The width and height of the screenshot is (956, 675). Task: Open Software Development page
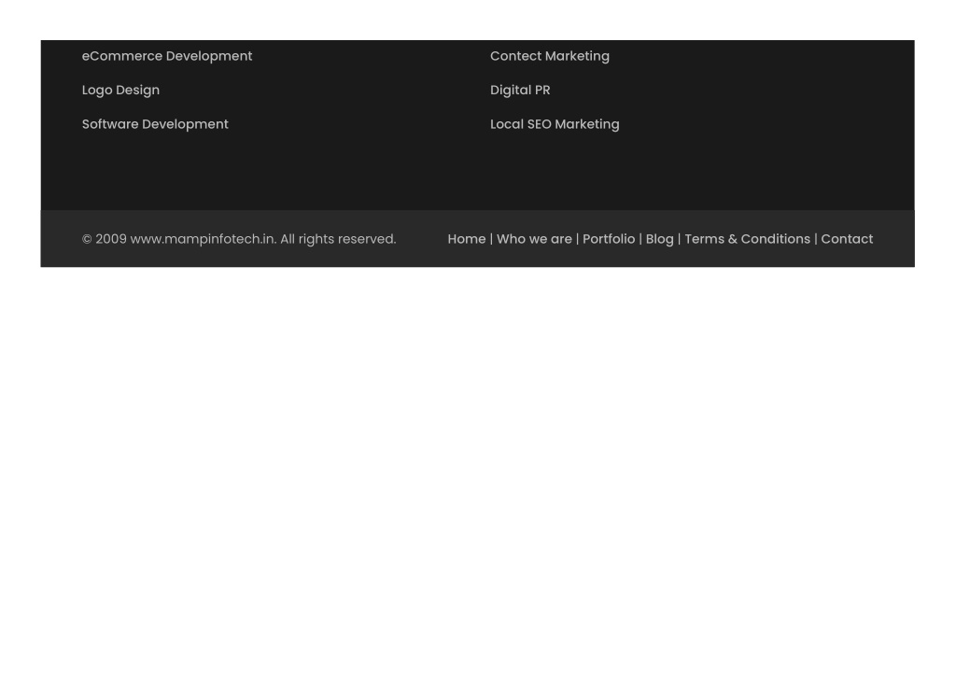click(155, 124)
